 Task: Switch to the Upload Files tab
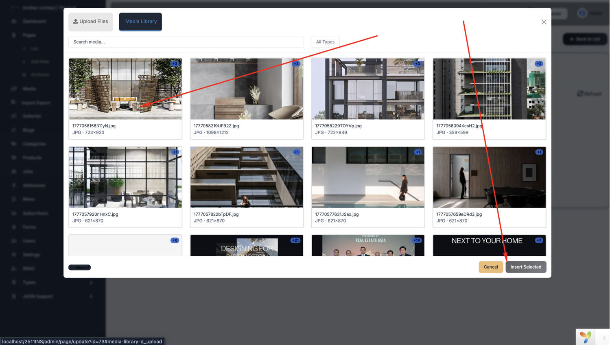coord(90,22)
